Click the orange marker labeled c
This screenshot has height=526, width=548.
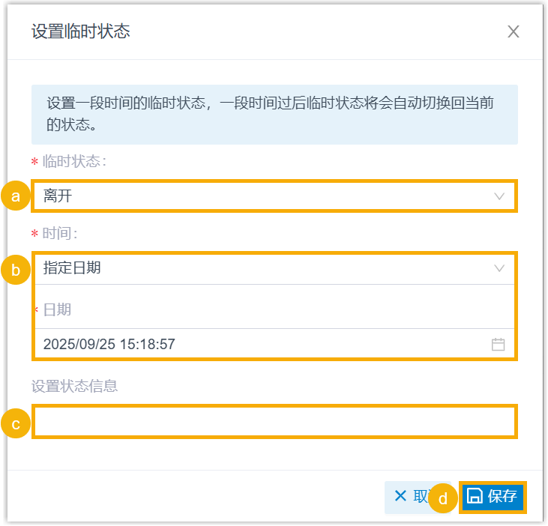16,423
